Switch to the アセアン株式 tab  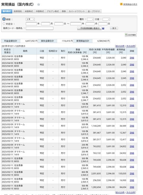tap(53, 11)
